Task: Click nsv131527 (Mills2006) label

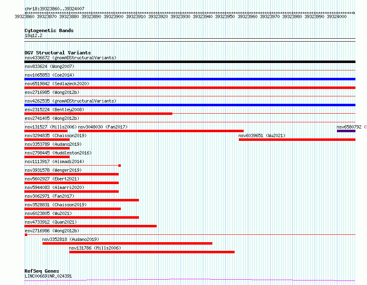Action: tap(51, 127)
